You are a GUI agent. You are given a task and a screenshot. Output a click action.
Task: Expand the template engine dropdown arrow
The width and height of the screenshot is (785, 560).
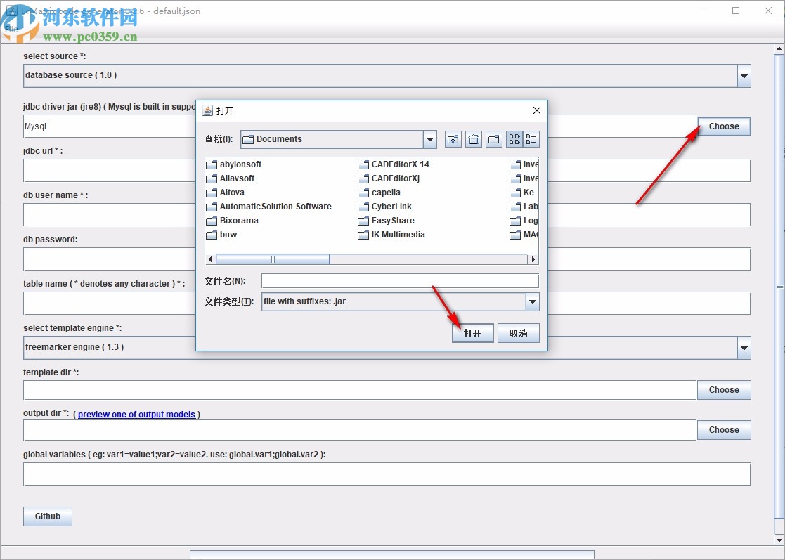click(744, 347)
